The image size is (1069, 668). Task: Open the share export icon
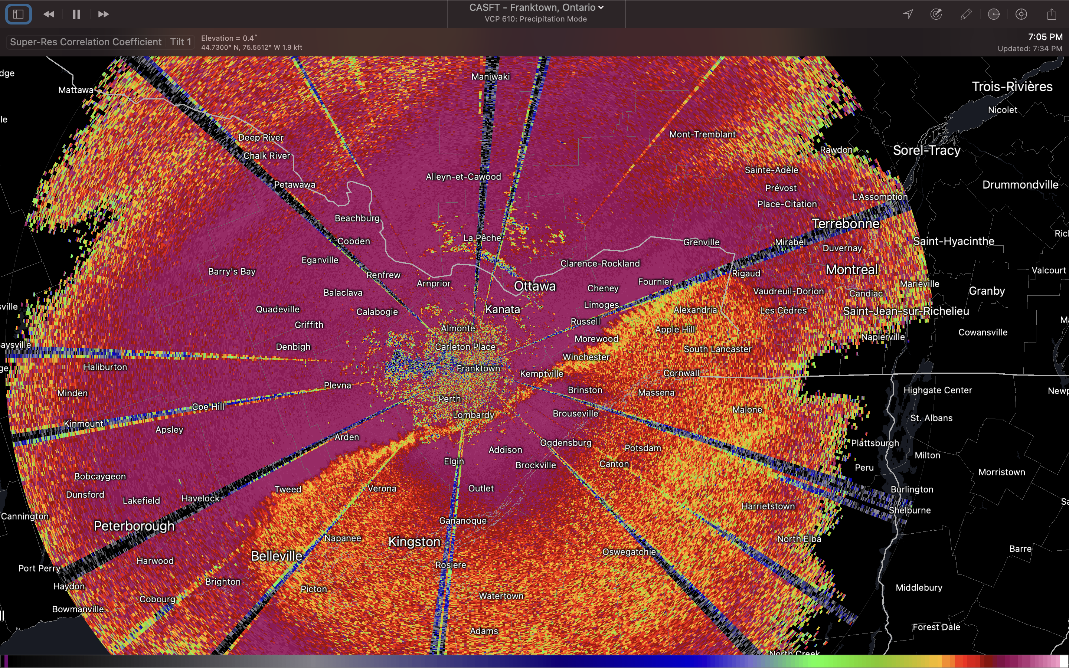click(x=1052, y=14)
